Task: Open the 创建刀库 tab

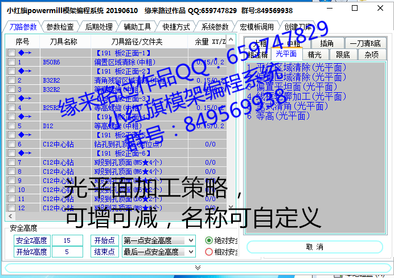Action: coord(298,27)
